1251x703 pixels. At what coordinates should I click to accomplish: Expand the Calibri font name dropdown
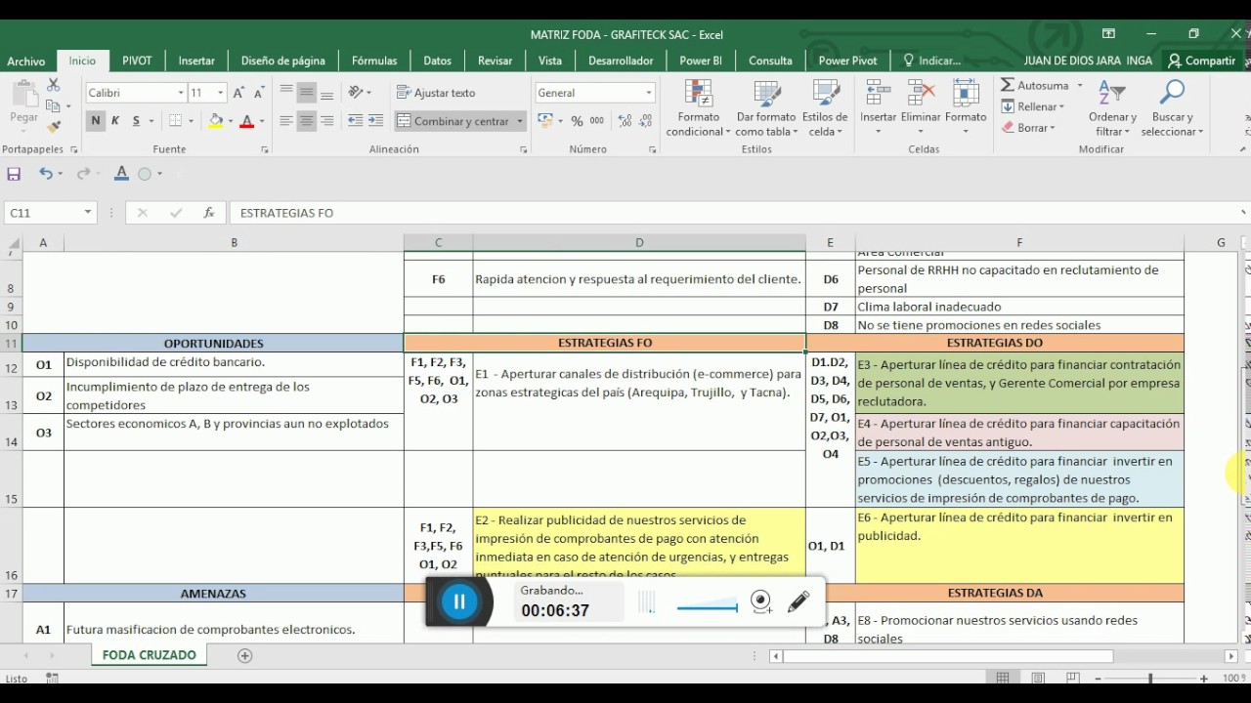point(181,93)
